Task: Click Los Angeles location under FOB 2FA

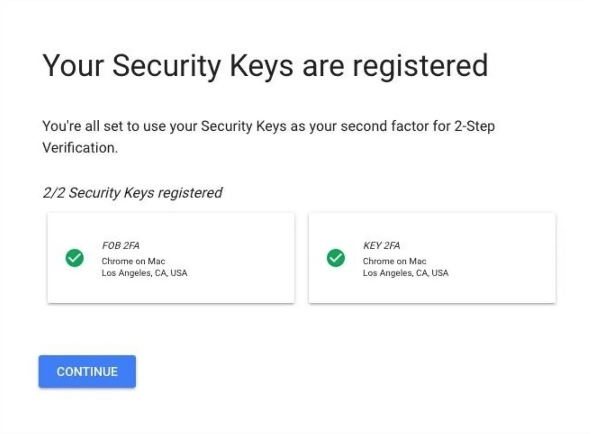Action: (x=144, y=273)
